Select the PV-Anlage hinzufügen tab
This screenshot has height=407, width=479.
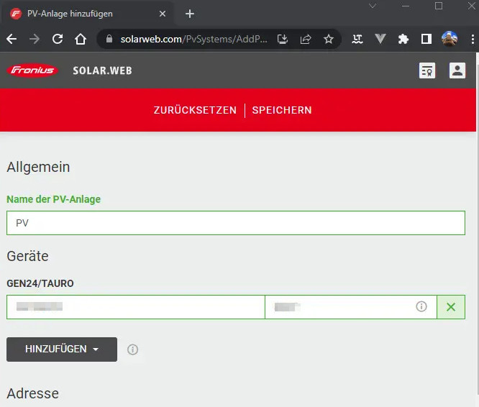[79, 14]
